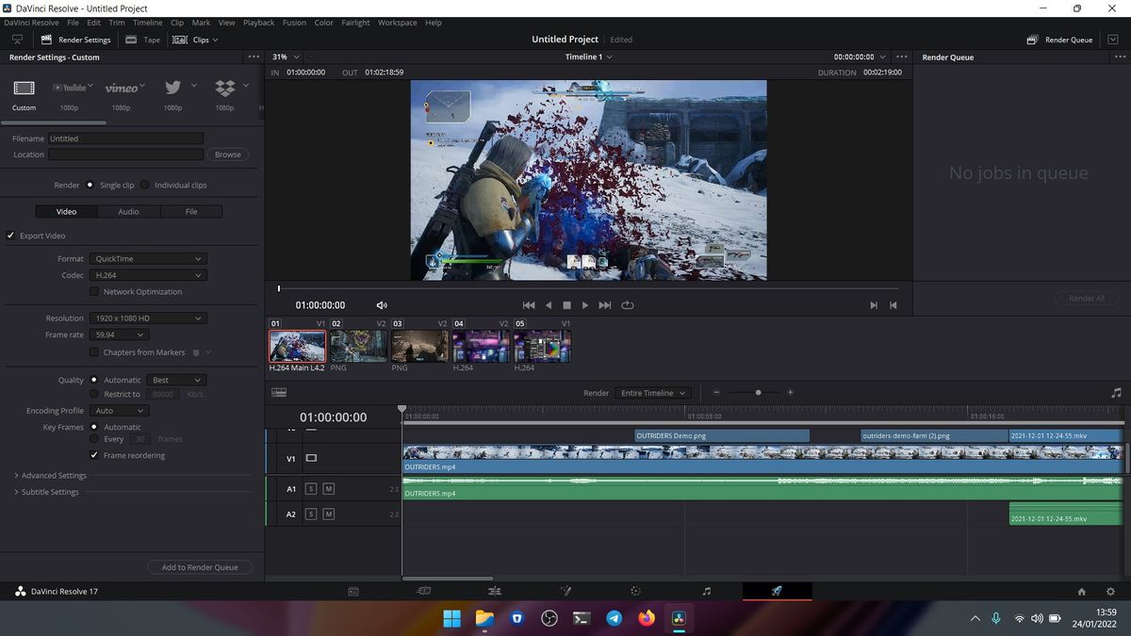Uncheck the Export Video checkbox
The width and height of the screenshot is (1131, 636).
10,236
